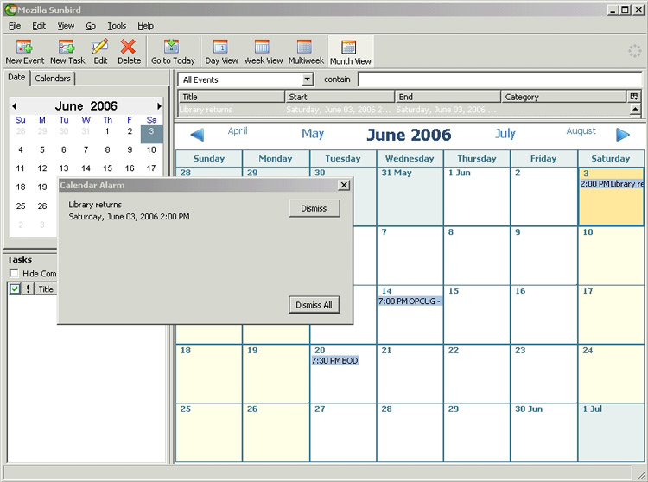Click the Edit pencil icon
The height and width of the screenshot is (482, 648).
[x=100, y=47]
